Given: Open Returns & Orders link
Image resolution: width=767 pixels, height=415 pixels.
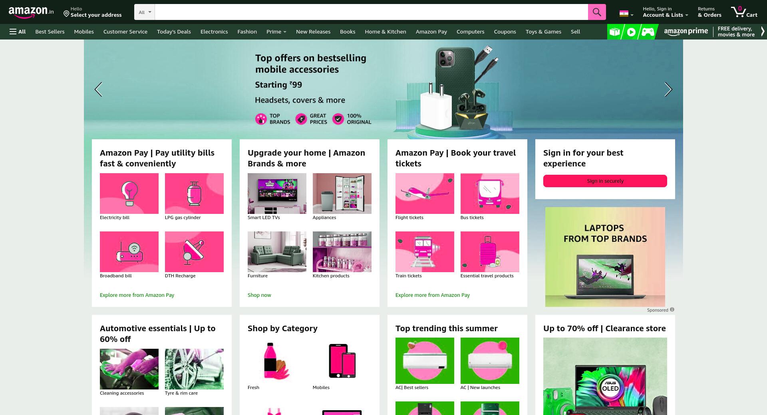Looking at the screenshot, I should point(709,12).
